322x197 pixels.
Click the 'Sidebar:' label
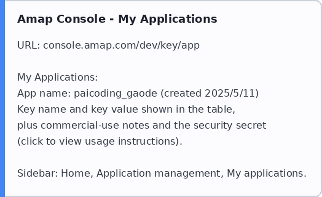point(37,173)
